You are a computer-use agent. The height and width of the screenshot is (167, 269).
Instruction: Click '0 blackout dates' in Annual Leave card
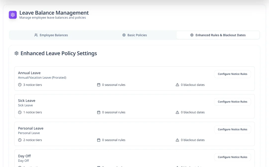[x=193, y=85]
